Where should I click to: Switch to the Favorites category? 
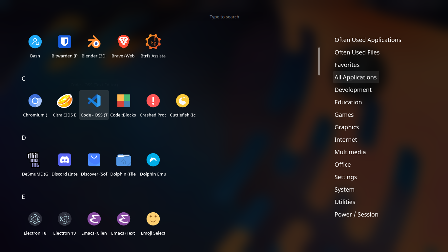pos(347,65)
